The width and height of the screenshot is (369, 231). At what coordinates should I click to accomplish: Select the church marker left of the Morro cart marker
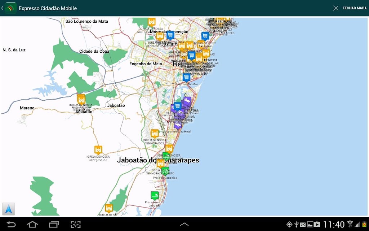(160, 36)
